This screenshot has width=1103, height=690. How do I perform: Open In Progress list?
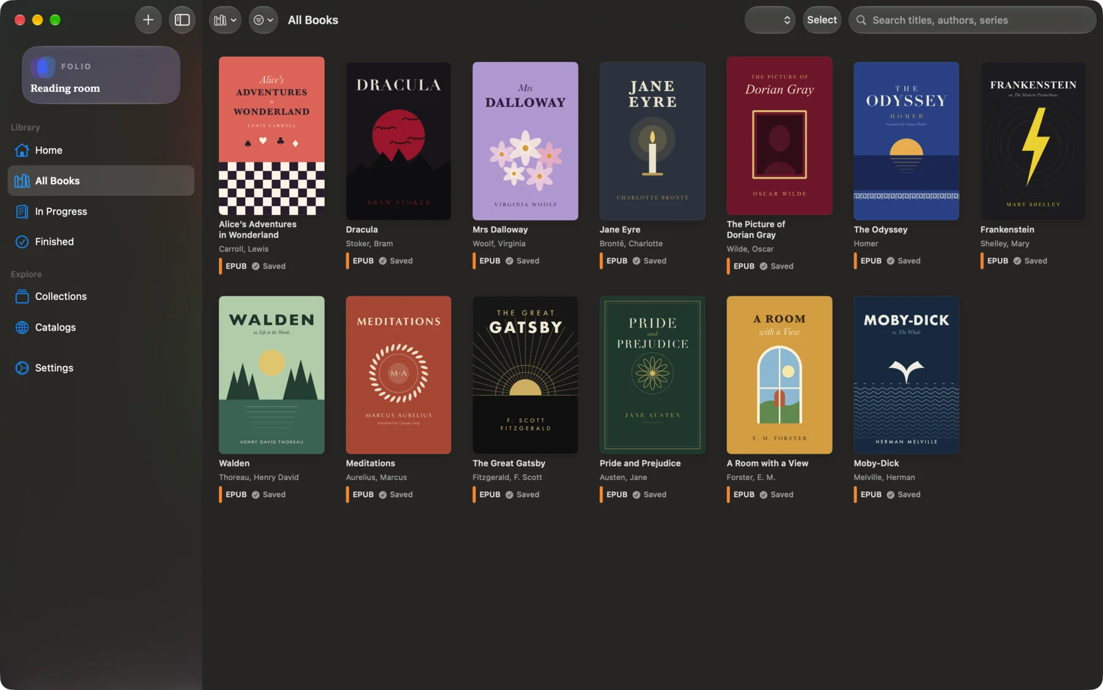101,211
